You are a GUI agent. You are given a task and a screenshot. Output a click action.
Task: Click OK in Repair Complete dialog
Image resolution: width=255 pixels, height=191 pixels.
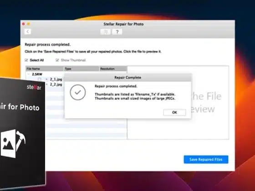pos(174,112)
